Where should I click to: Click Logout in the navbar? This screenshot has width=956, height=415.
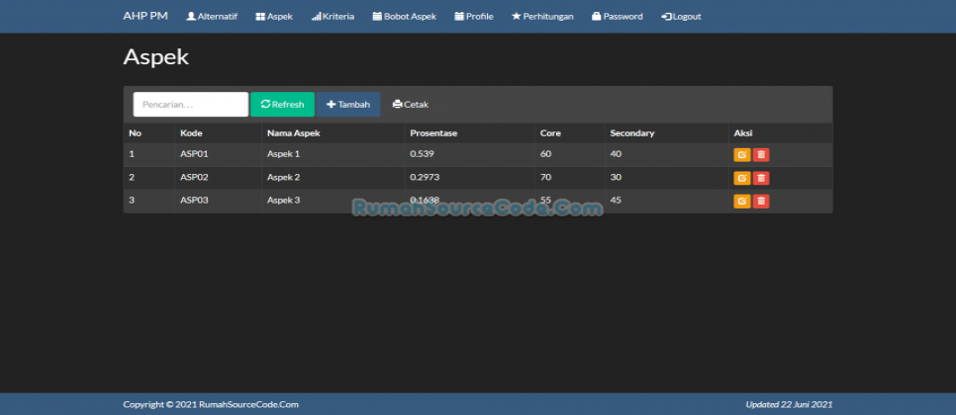coord(681,17)
